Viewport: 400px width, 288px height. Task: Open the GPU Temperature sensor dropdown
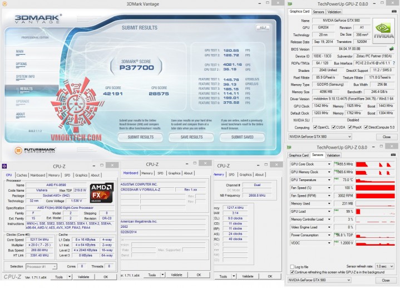[x=329, y=180]
